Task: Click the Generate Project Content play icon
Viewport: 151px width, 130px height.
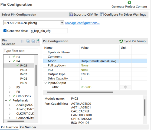Action: click(129, 2)
